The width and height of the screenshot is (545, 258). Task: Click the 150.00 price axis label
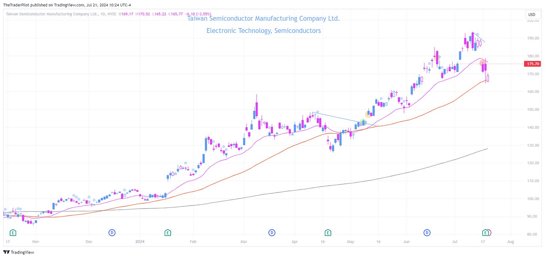[x=533, y=110]
